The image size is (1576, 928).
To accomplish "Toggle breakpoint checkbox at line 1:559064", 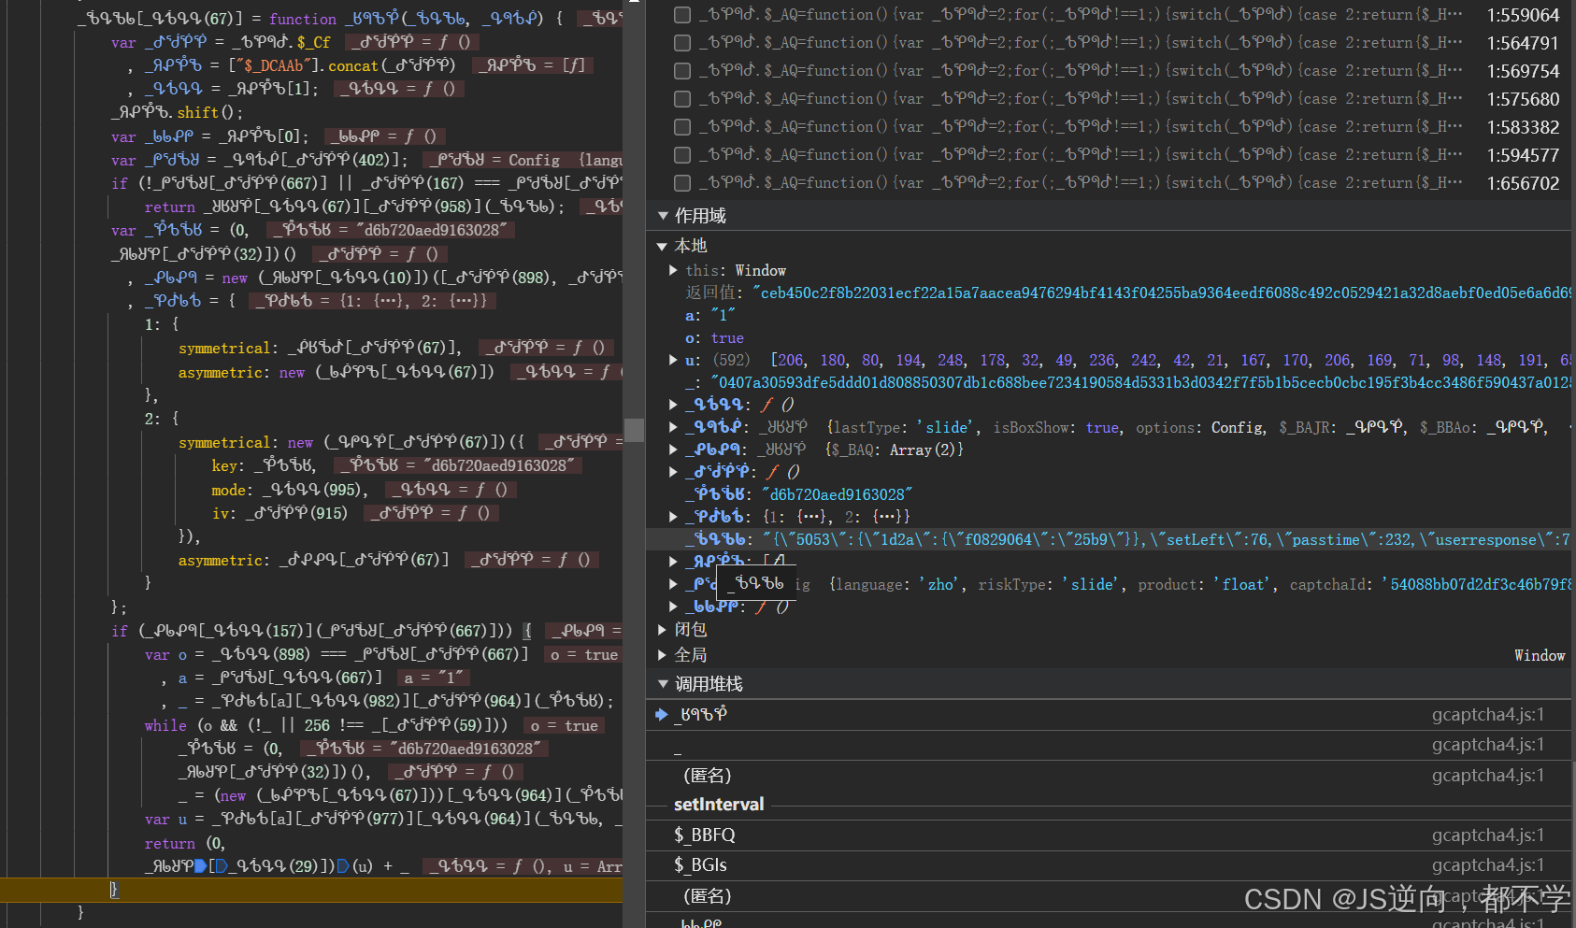I will click(x=682, y=15).
